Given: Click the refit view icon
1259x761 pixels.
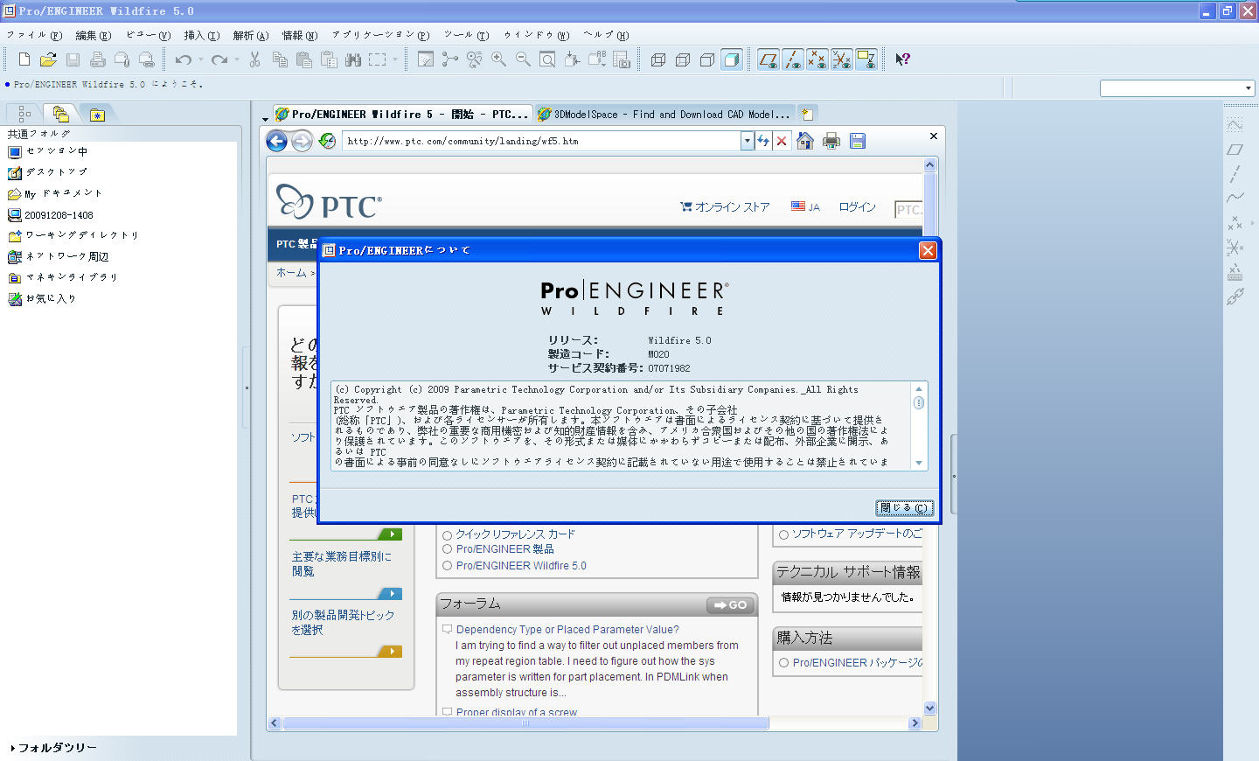Looking at the screenshot, I should pyautogui.click(x=547, y=59).
